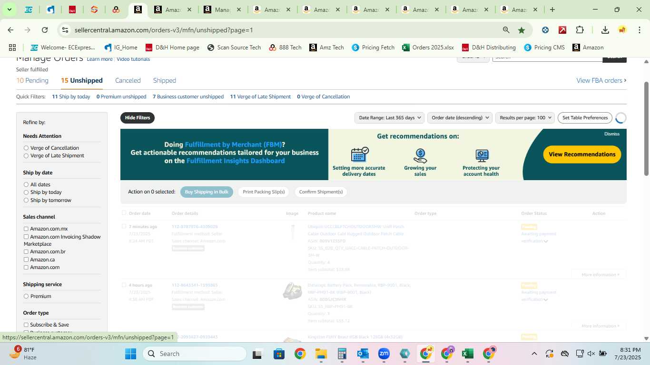Open the Orders 2025.xlsx bookmark
This screenshot has width=650, height=365.
(x=428, y=48)
